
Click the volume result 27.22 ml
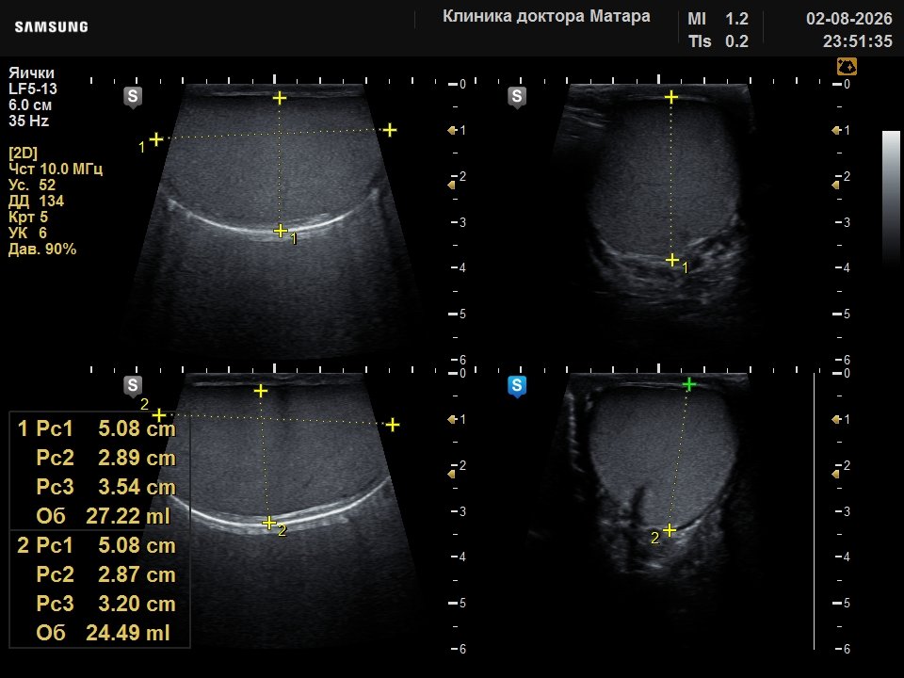pyautogui.click(x=128, y=517)
